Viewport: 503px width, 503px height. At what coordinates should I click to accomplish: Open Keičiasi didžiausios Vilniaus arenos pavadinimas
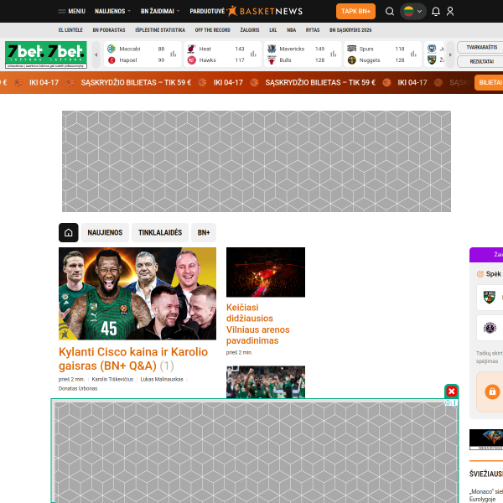tap(257, 324)
